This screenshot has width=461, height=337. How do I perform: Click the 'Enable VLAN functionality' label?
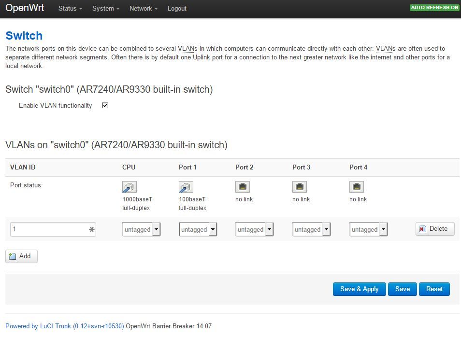(x=55, y=105)
